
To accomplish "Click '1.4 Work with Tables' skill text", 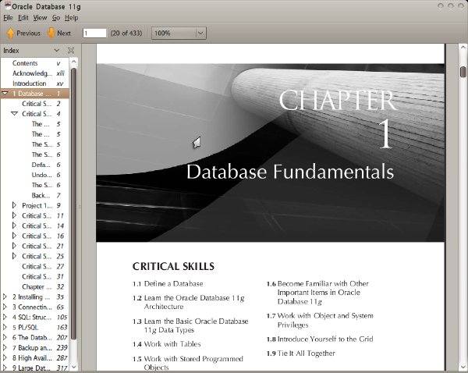I will pos(167,344).
